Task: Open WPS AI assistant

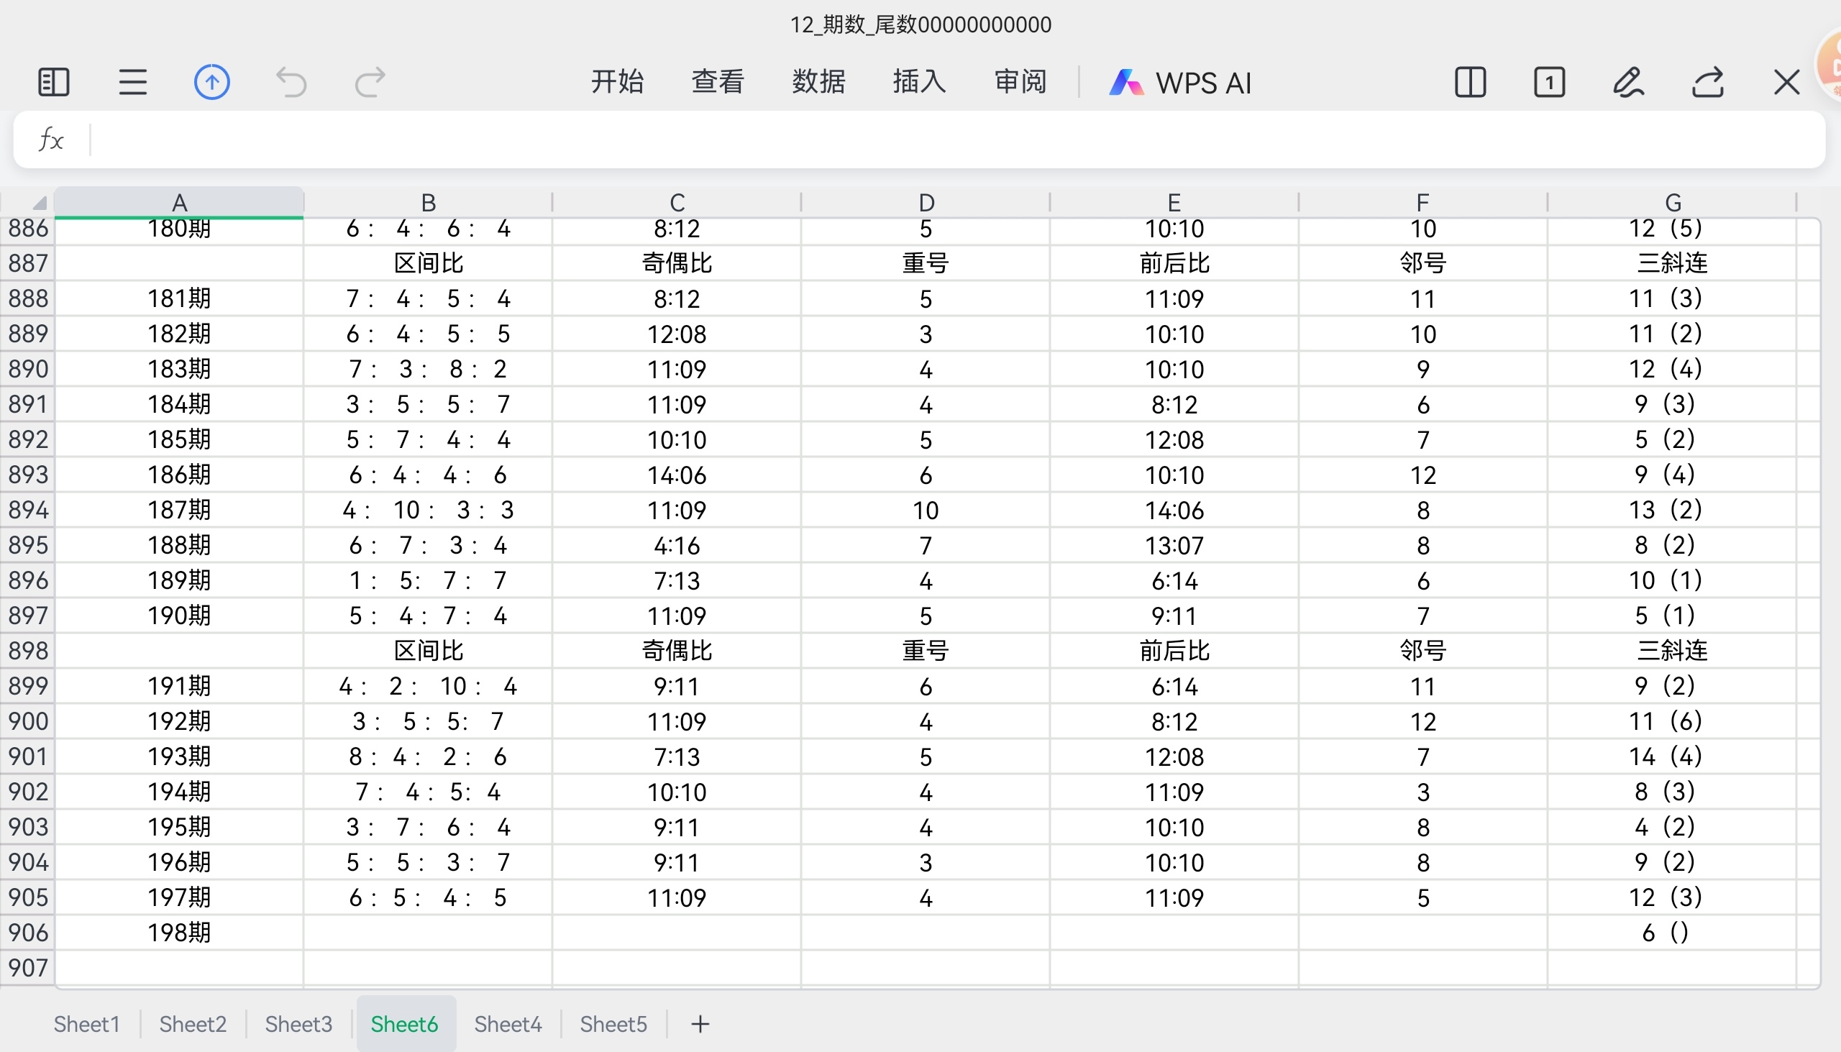Action: tap(1181, 83)
